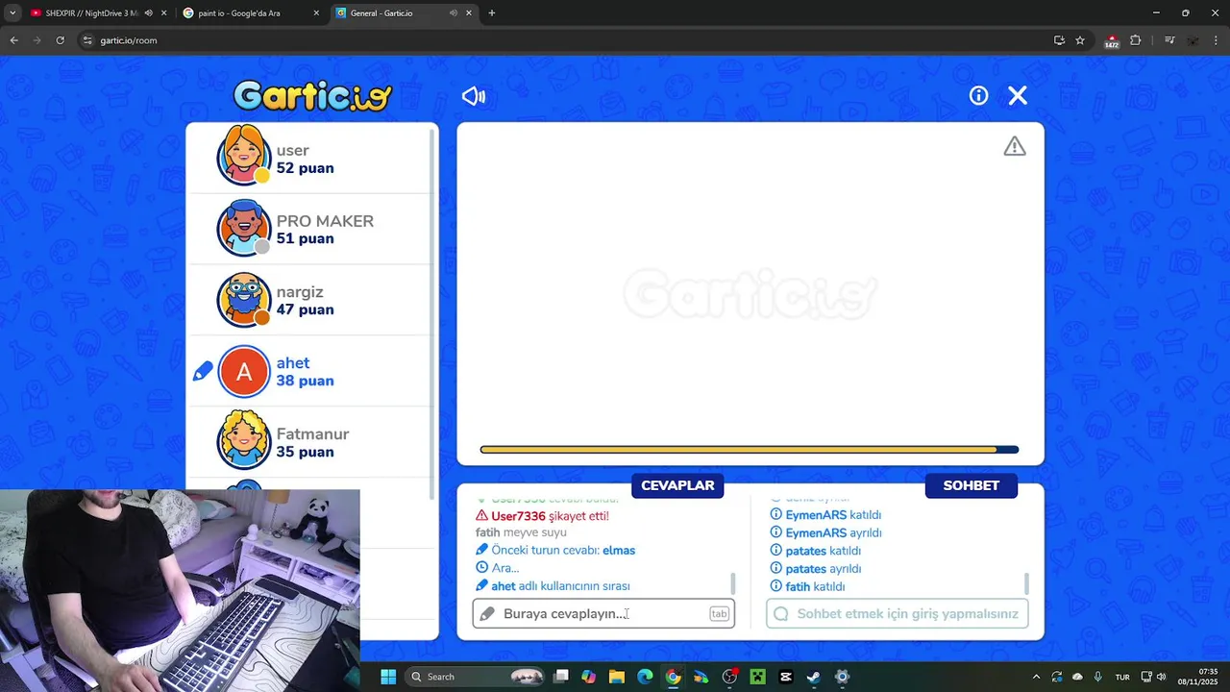View site information icon in address bar
The height and width of the screenshot is (692, 1230).
87,40
